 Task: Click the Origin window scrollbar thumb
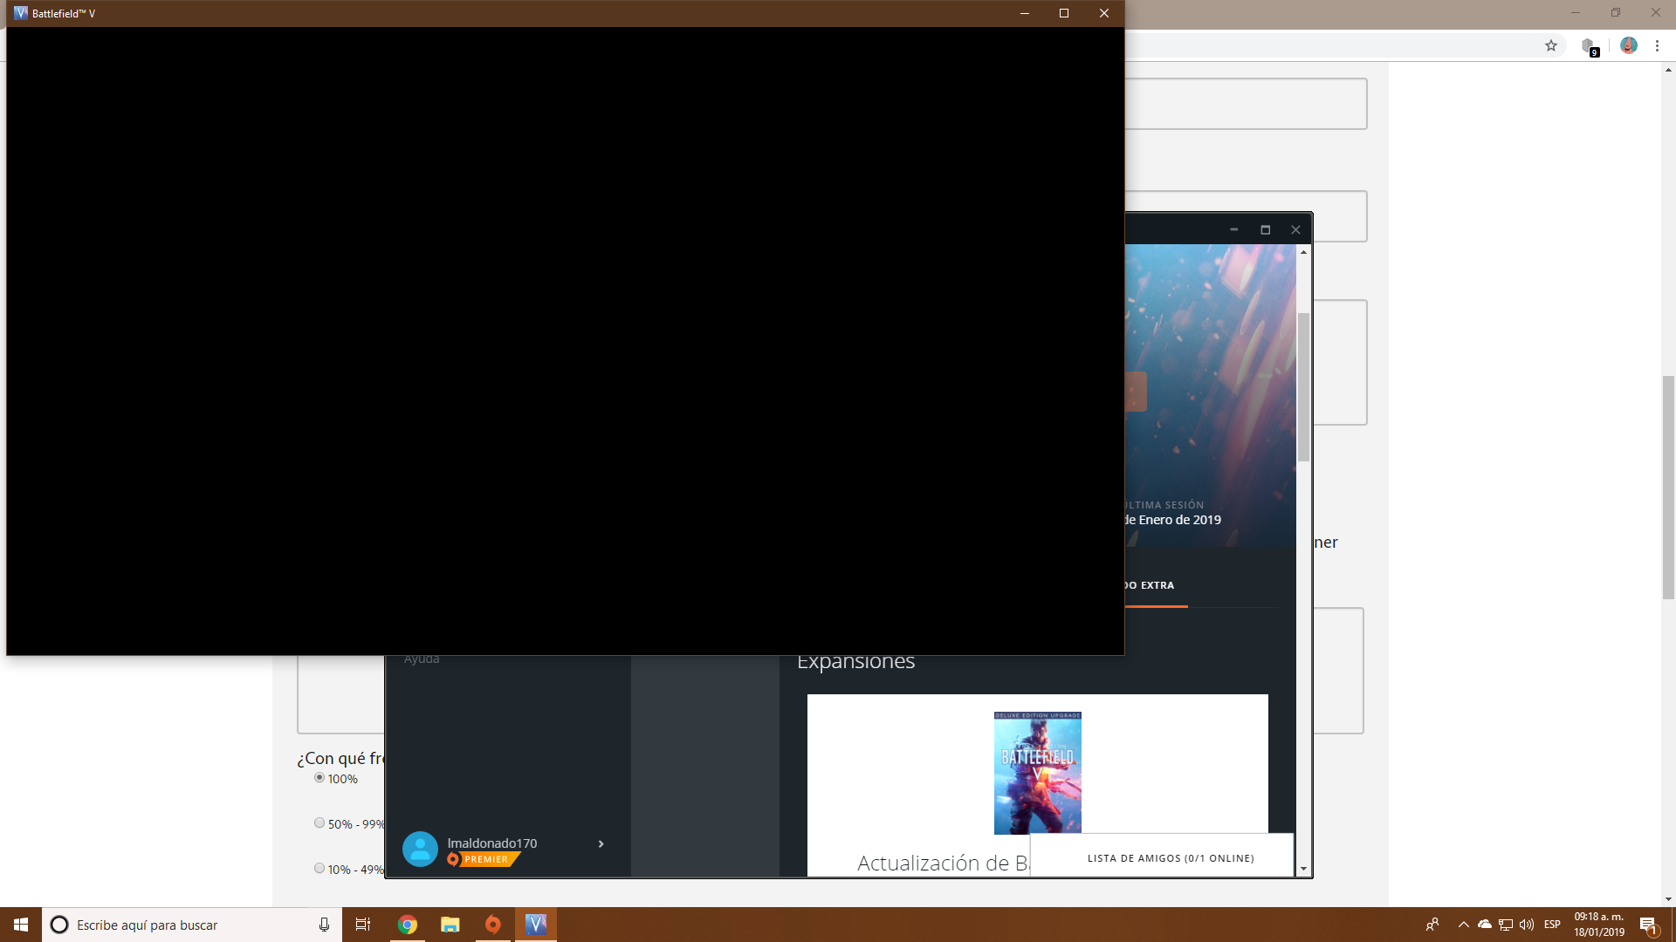coord(1303,386)
